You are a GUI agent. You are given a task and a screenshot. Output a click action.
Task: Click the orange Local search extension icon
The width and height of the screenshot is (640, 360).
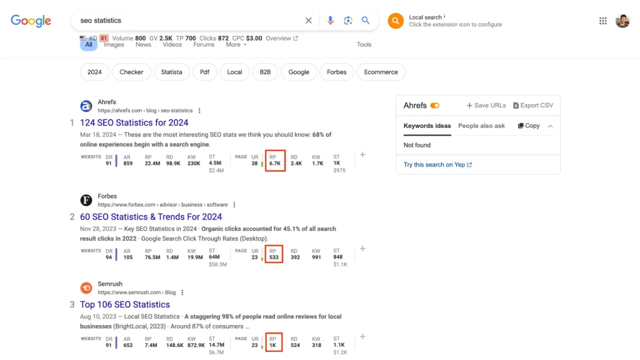pos(396,21)
